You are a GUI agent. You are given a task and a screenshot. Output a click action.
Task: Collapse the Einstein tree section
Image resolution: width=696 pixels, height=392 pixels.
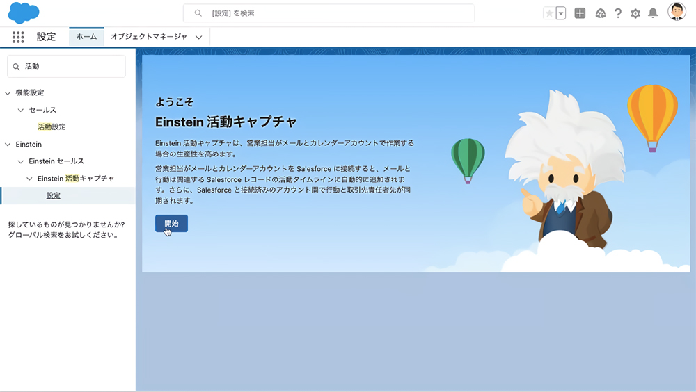[x=8, y=145]
